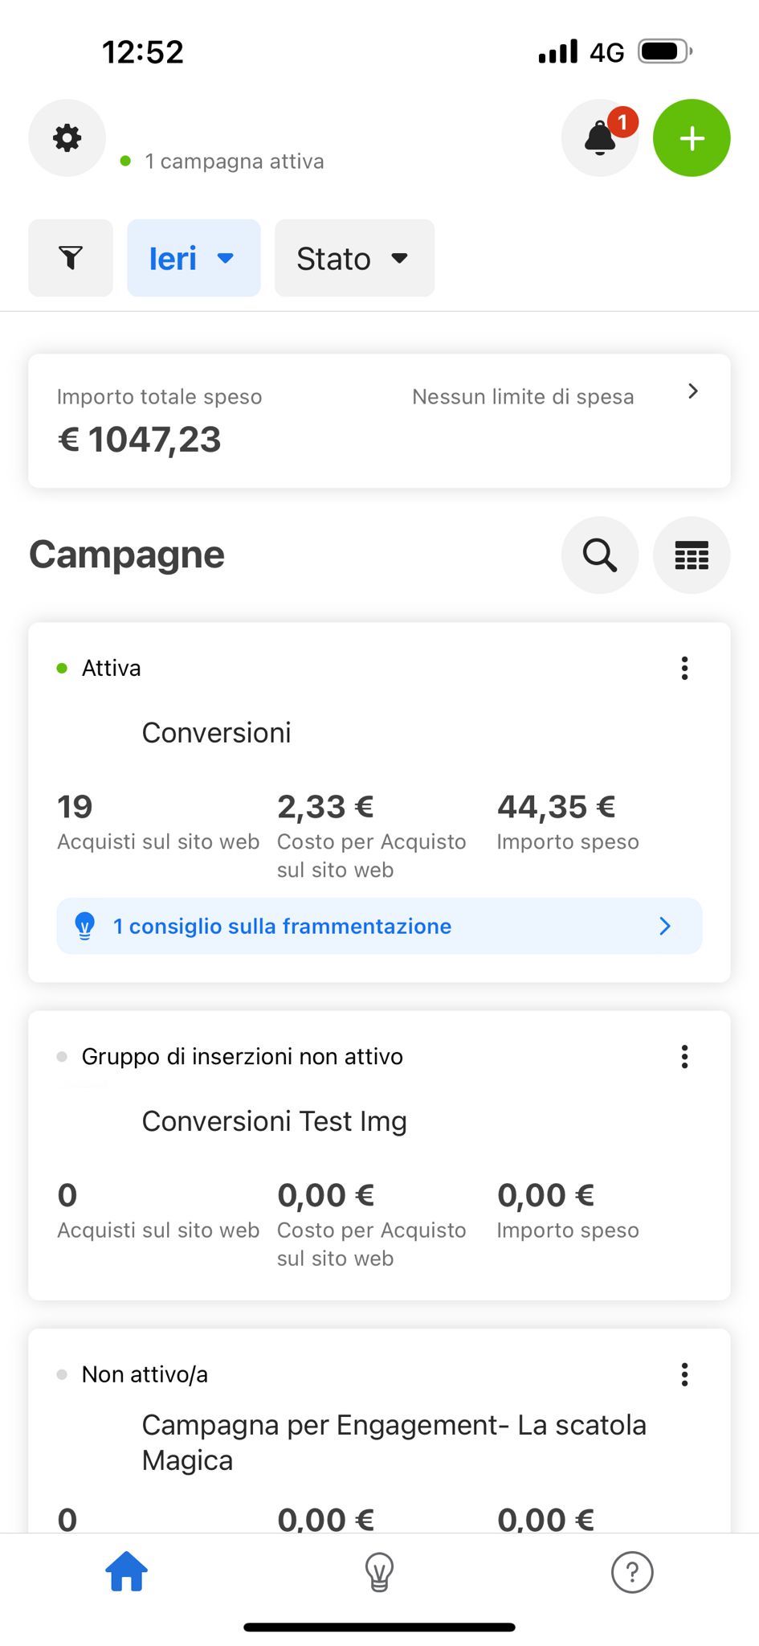The height and width of the screenshot is (1646, 759).
Task: Open options menu for Engagement campaign
Action: [x=684, y=1374]
